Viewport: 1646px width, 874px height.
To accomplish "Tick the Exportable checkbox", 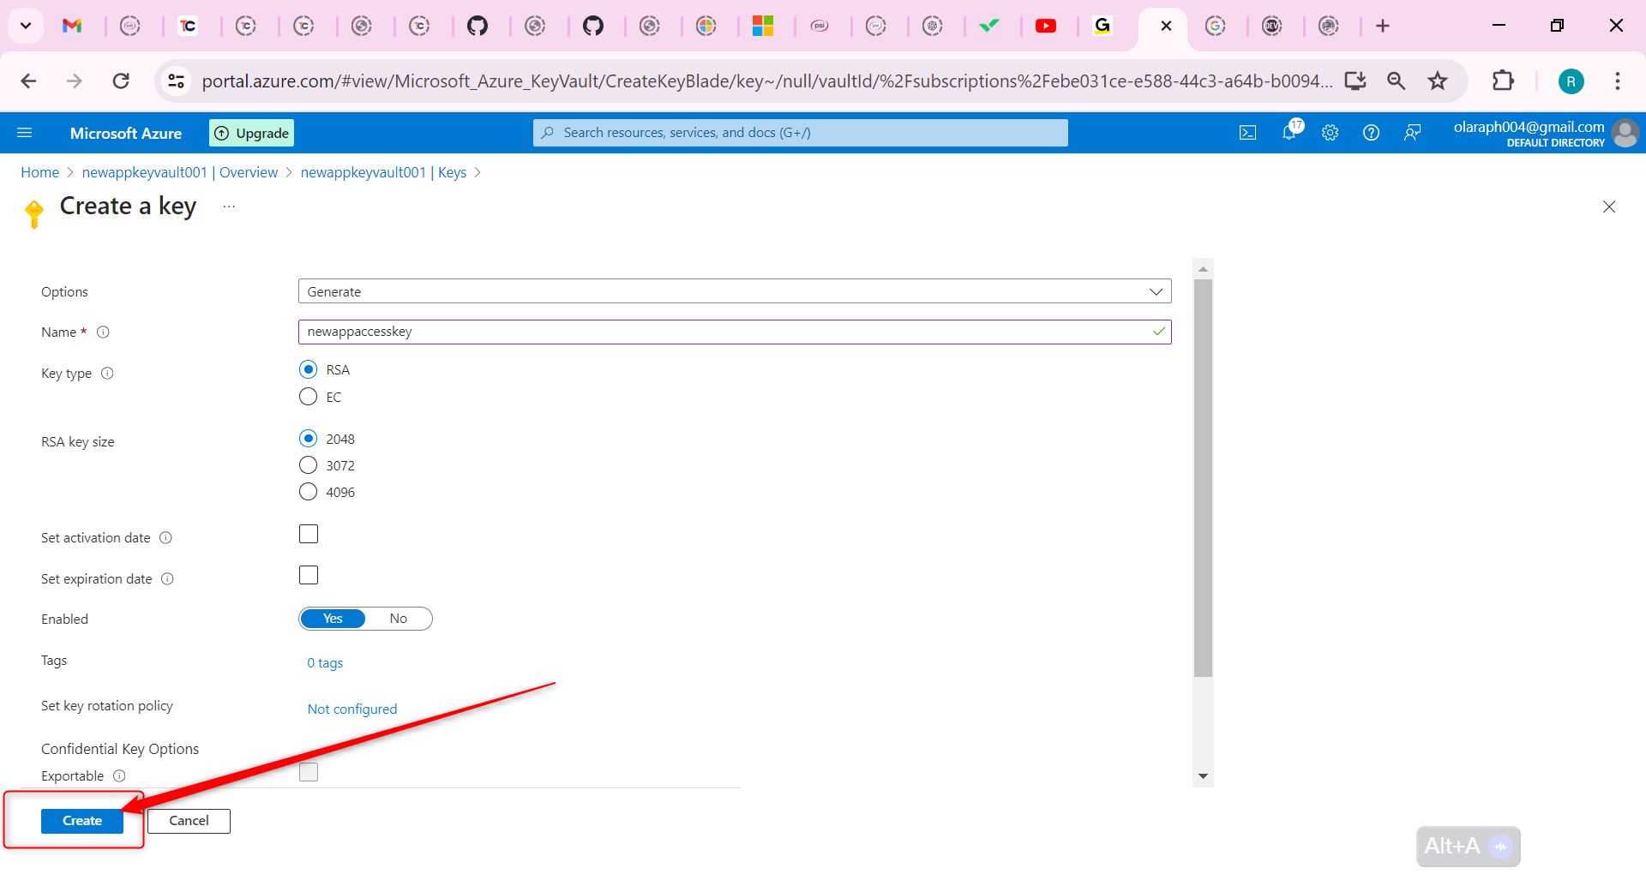I will [x=309, y=772].
